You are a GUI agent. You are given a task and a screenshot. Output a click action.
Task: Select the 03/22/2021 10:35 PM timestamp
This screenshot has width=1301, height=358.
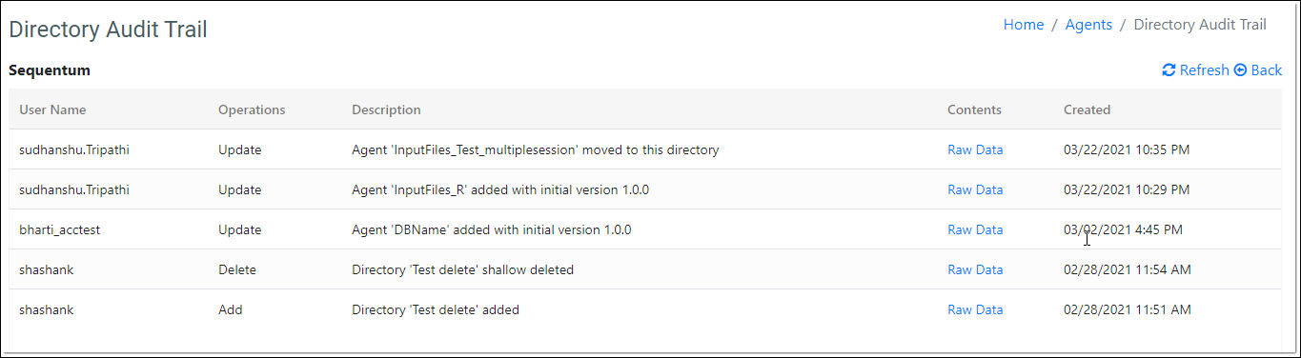(x=1127, y=149)
